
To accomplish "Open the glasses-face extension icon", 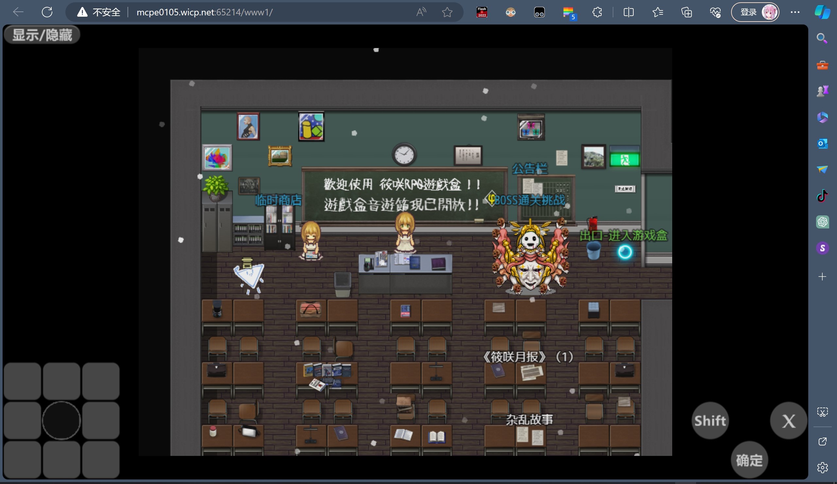I will tap(510, 12).
